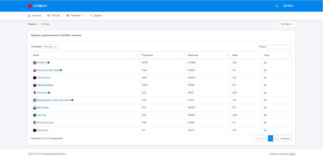The width and height of the screenshot is (323, 157).
Task: Click the Odin Play channel avatar
Action: (x=35, y=115)
